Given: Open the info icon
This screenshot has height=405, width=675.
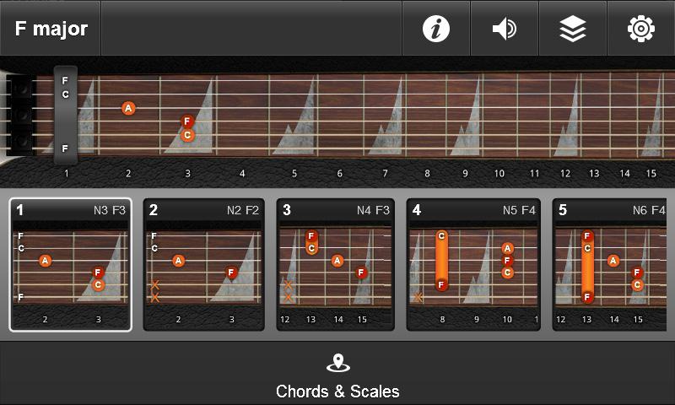Looking at the screenshot, I should [436, 29].
